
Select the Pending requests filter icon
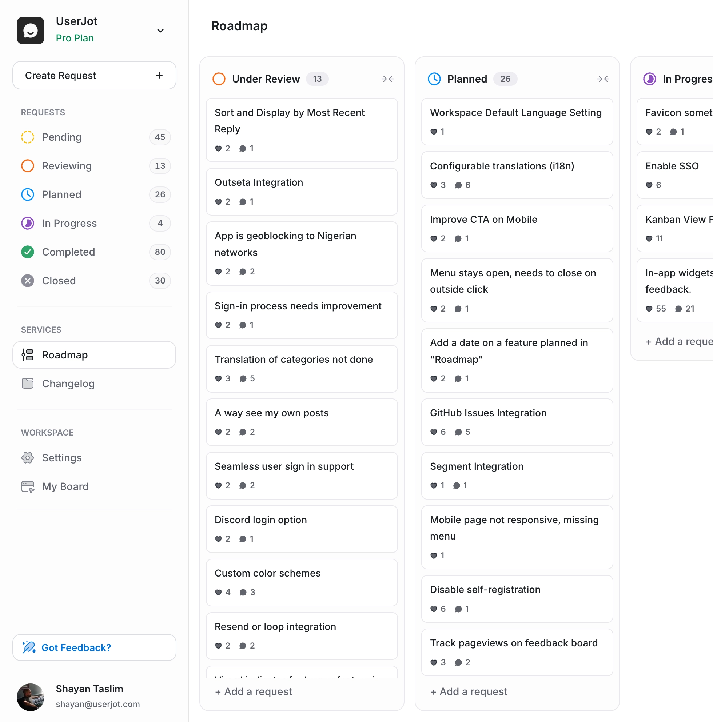point(27,137)
